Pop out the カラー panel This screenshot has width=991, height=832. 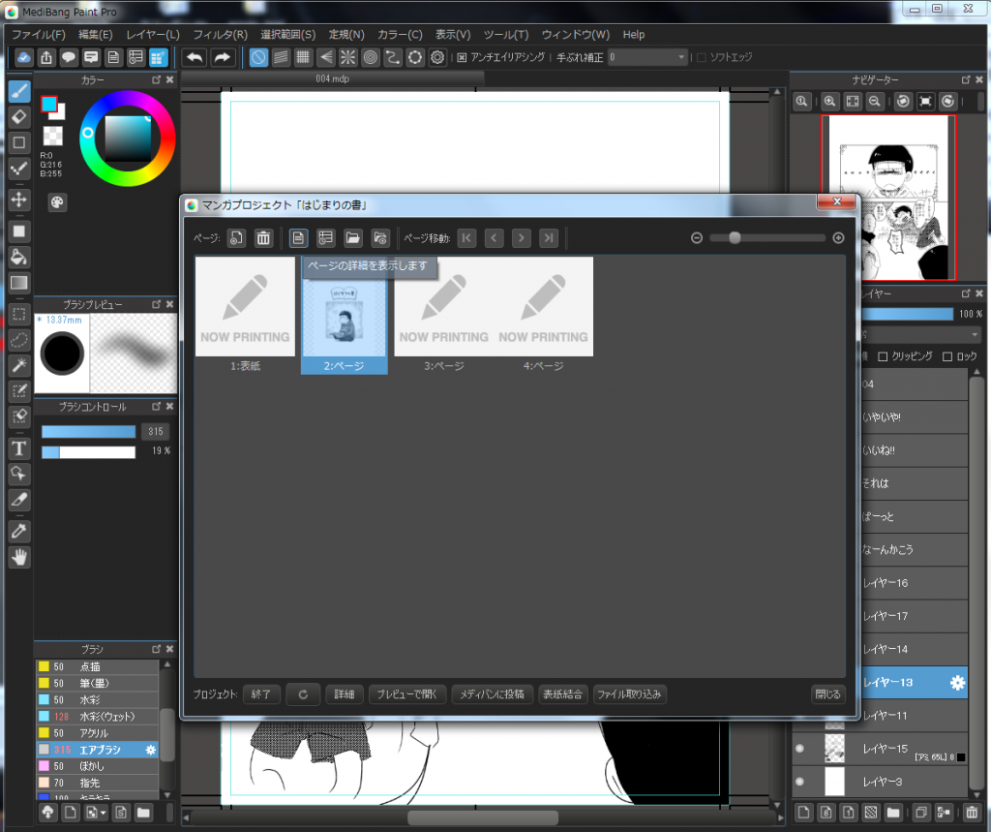pos(156,80)
